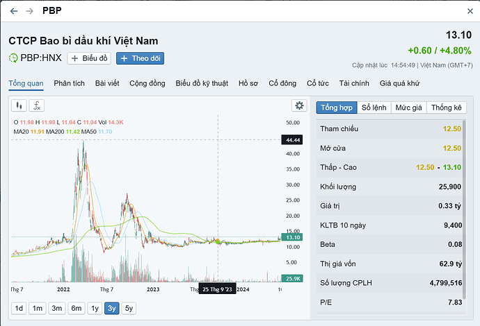The width and height of the screenshot is (480, 326).
Task: Click the '25 Thg 9 '23' date label
Action: [x=217, y=289]
